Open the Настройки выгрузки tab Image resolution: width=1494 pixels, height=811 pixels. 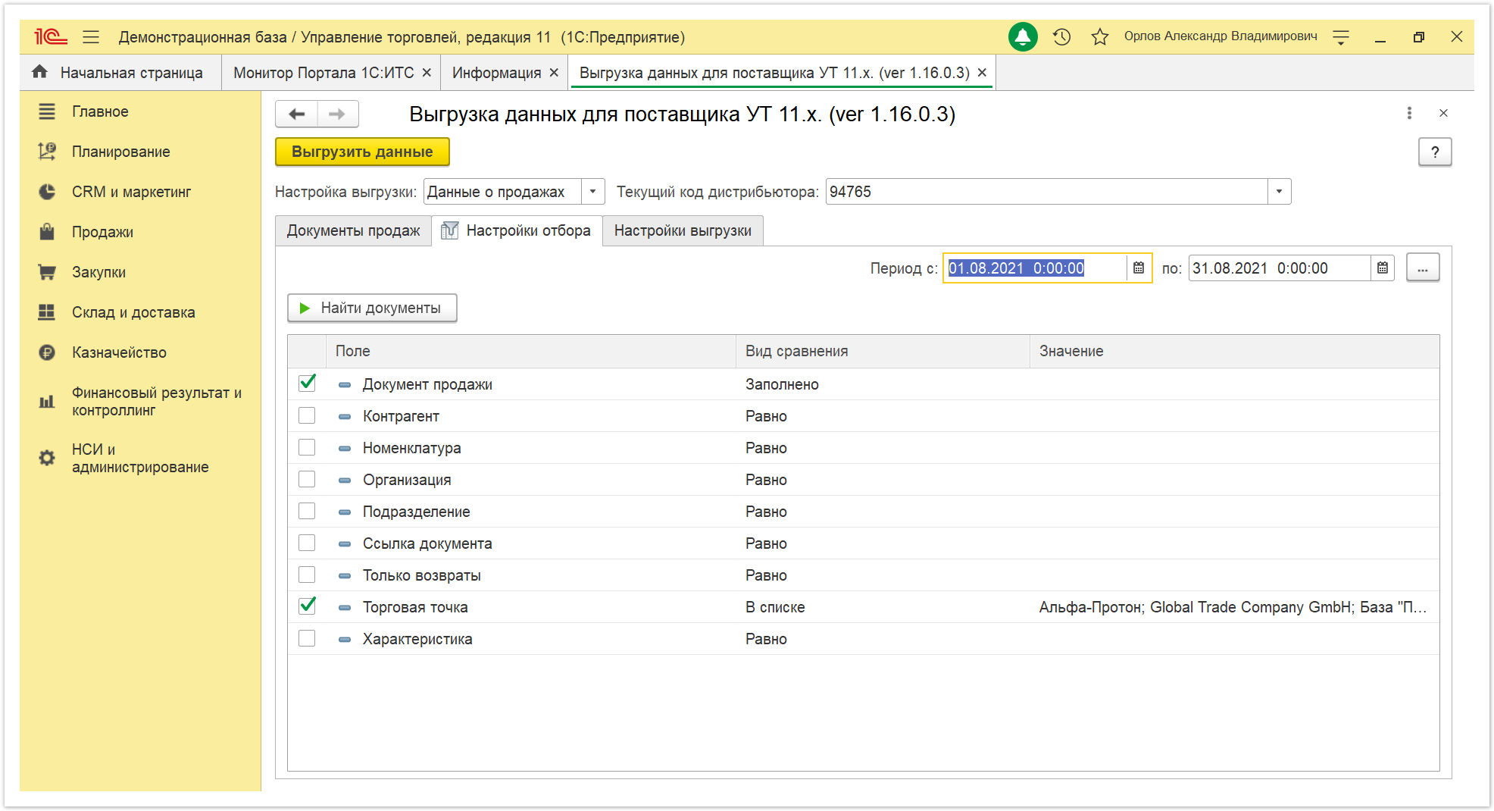point(683,230)
